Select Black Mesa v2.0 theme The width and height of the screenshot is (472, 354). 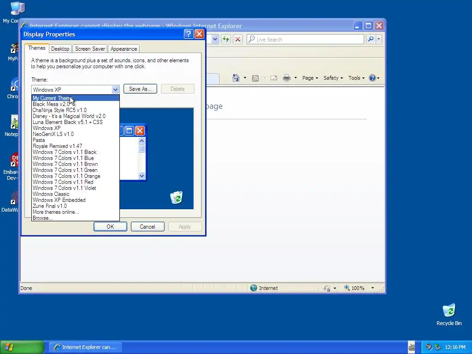[75, 104]
